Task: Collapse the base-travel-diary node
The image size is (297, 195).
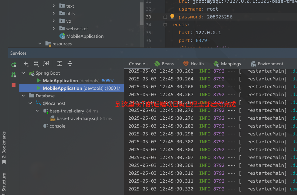Action: point(37,111)
